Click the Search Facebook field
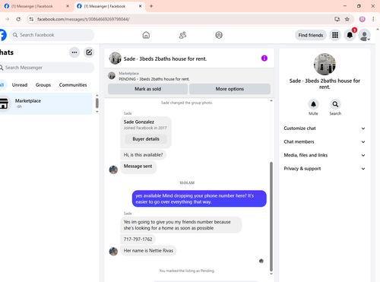 [52, 35]
